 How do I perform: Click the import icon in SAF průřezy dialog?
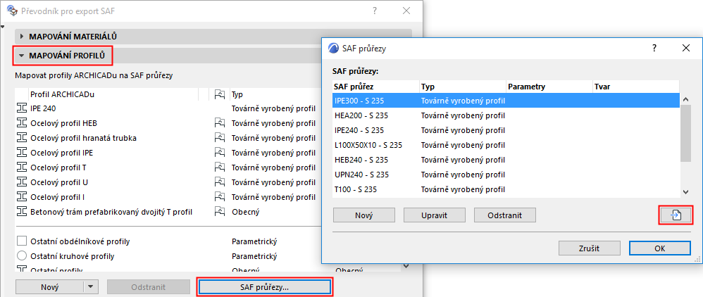(x=676, y=215)
